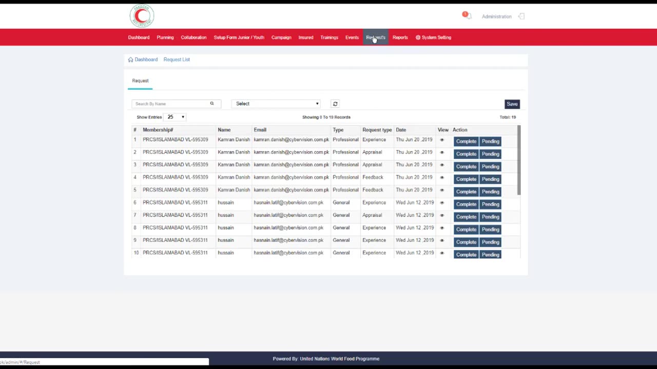This screenshot has height=369, width=657.
Task: Click Pending for row 3
Action: pos(490,167)
